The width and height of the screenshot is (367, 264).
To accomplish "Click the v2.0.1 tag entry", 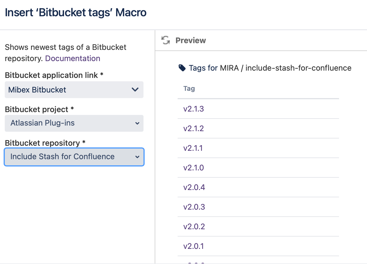I will click(x=194, y=246).
